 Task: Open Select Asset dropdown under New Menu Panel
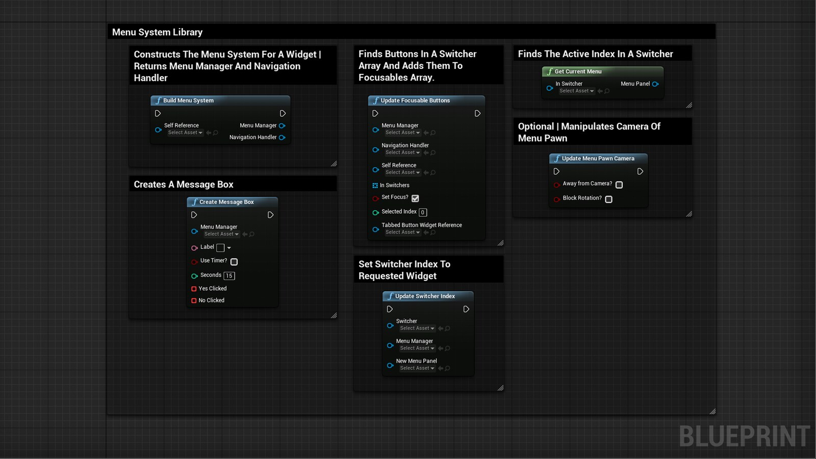coord(417,368)
